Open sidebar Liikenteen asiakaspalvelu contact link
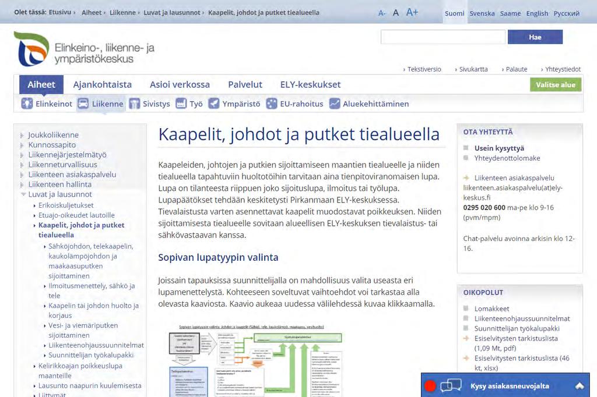The width and height of the screenshot is (597, 397). (514, 178)
